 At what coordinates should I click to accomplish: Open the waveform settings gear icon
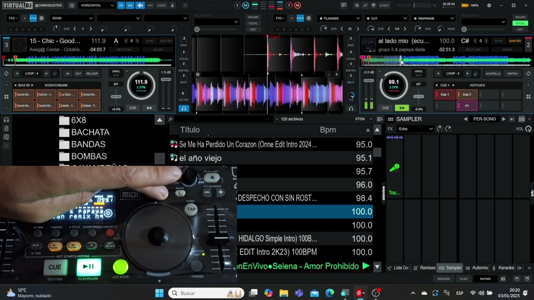[x=198, y=75]
